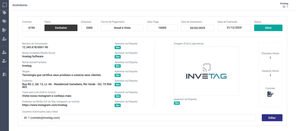296x131 pixels.
Task: Click the Invetag account name in header
Action: pyautogui.click(x=284, y=3)
